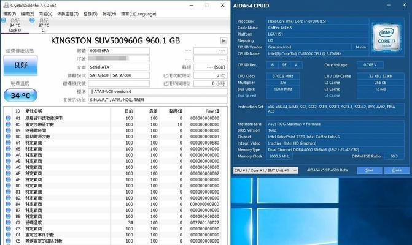Image resolution: width=412 pixels, height=245 pixels.
Task: Click status orb for attribute BB
Action: (x=8, y=216)
